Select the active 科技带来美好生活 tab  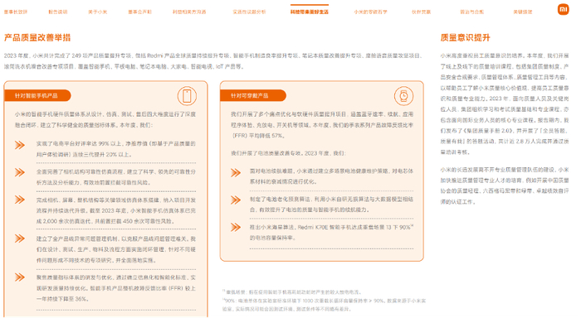coord(310,12)
